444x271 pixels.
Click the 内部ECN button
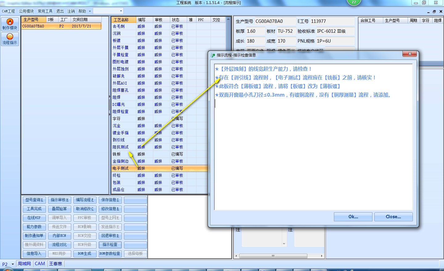(60, 236)
